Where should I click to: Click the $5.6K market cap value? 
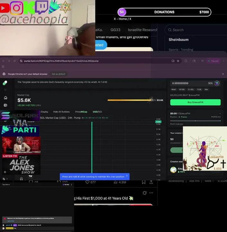click(x=24, y=100)
